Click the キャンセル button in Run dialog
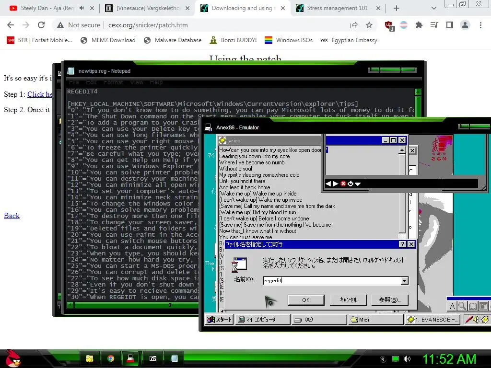Viewport: 491px width, 368px height. (348, 300)
